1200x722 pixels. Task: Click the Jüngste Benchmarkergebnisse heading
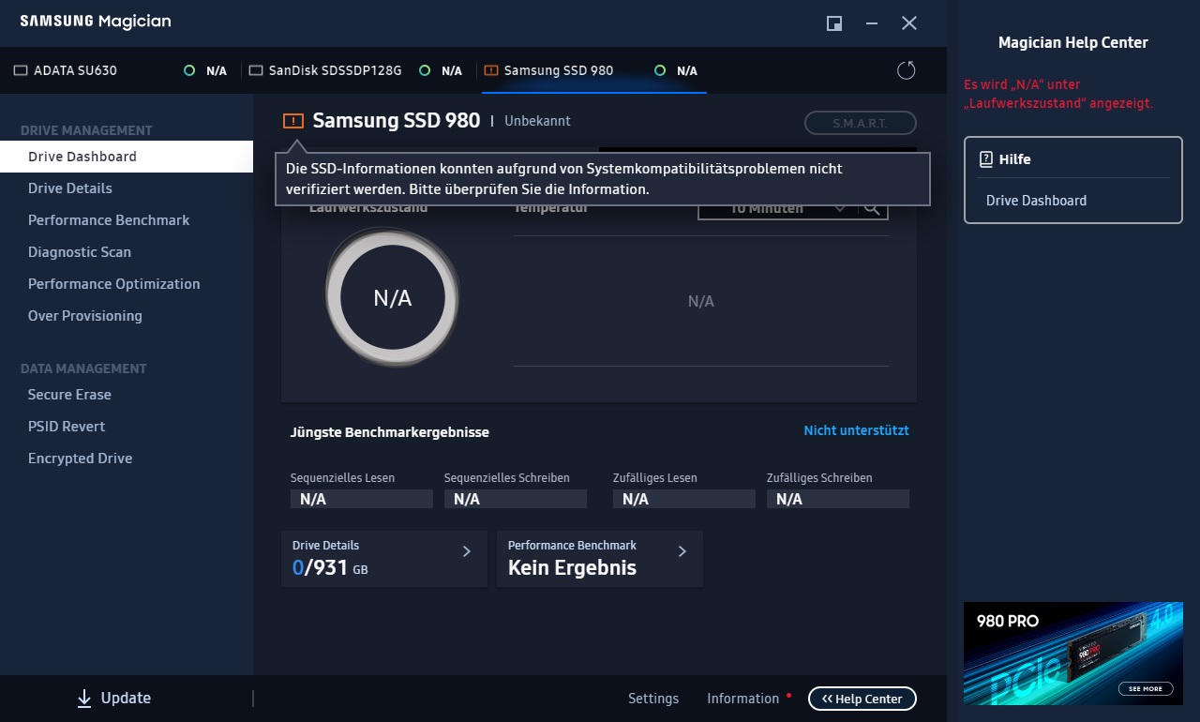[390, 432]
